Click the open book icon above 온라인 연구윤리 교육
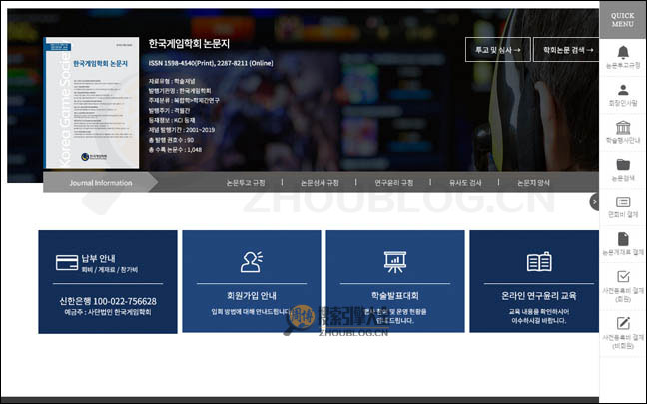 (x=539, y=261)
